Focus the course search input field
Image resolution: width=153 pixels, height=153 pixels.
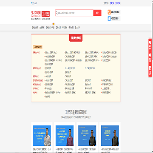point(74,13)
